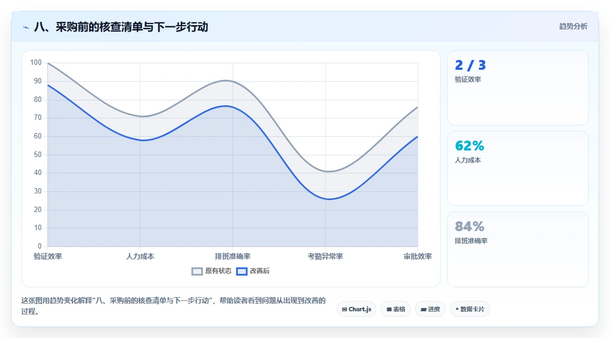610x338 pixels.
Task: Open the 2 / 3 验证效率 data card
Action: [518, 88]
